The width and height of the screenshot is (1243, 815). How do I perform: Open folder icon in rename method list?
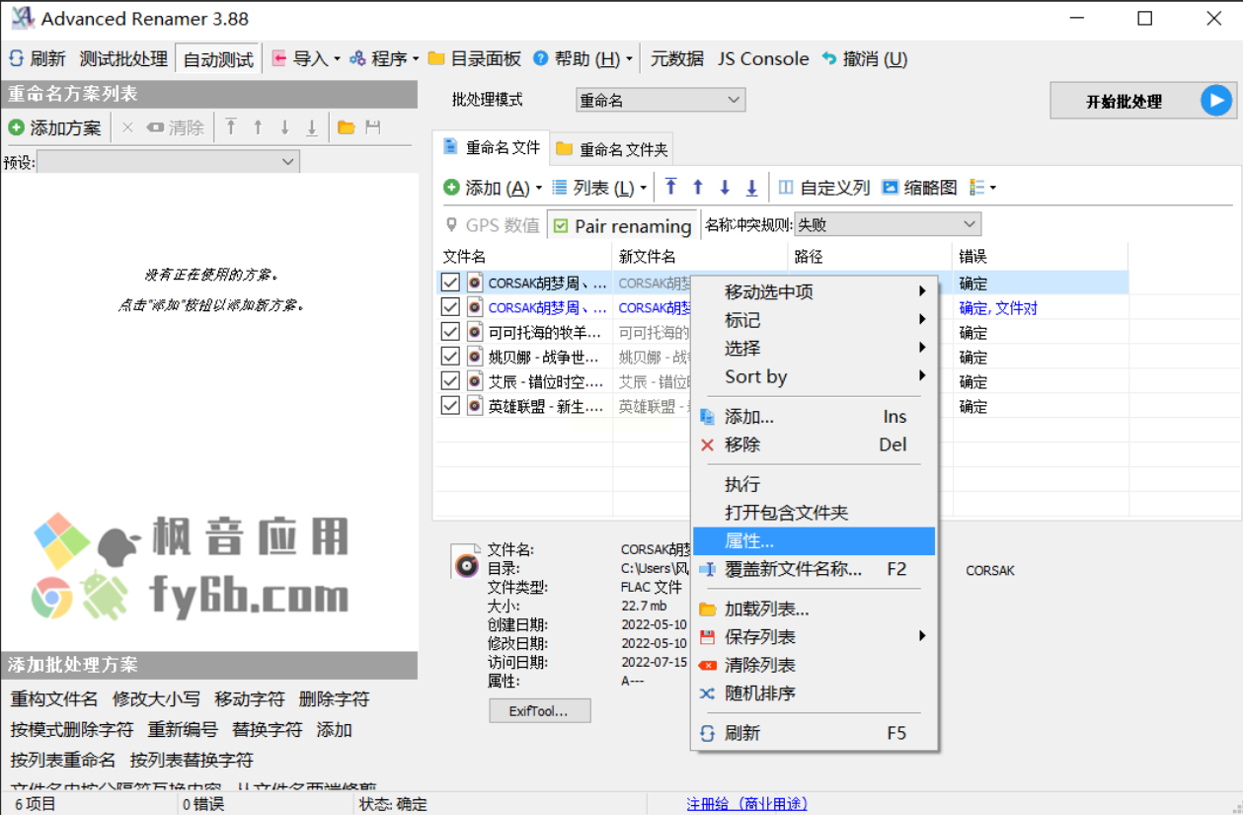pyautogui.click(x=347, y=127)
